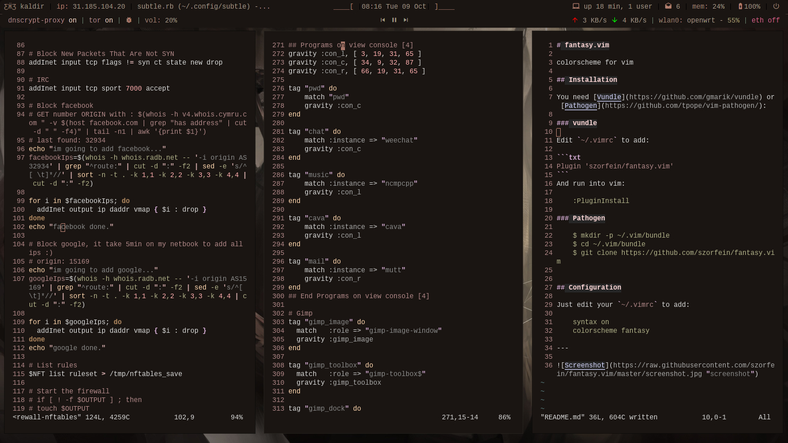Click '# origin: 15169' comment
This screenshot has width=788, height=443.
coord(59,261)
